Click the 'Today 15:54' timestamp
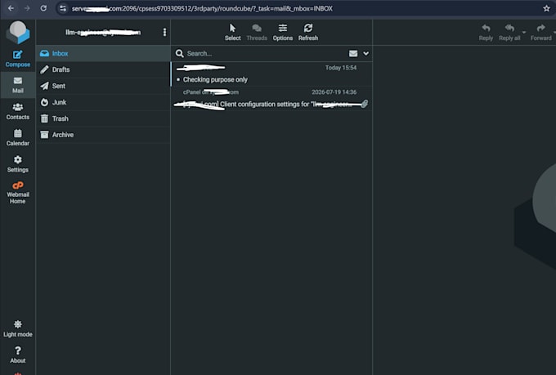 341,68
